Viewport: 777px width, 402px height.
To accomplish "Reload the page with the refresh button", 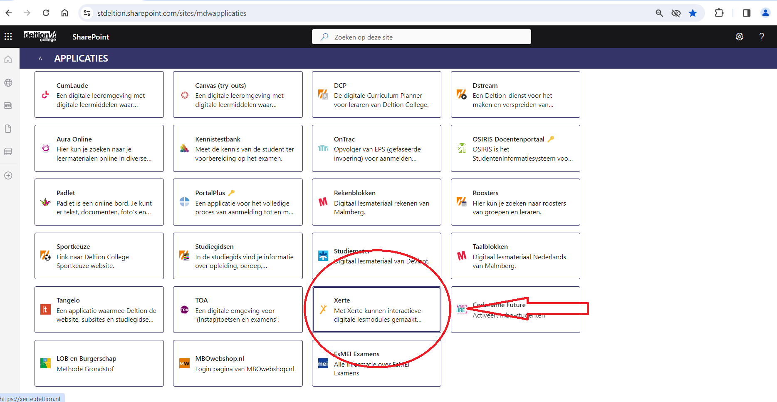I will (x=46, y=13).
